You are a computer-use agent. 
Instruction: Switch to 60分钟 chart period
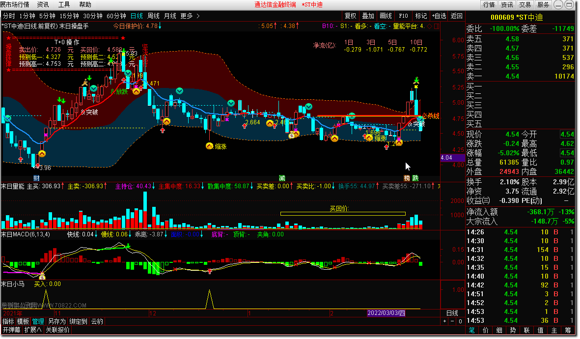point(116,16)
